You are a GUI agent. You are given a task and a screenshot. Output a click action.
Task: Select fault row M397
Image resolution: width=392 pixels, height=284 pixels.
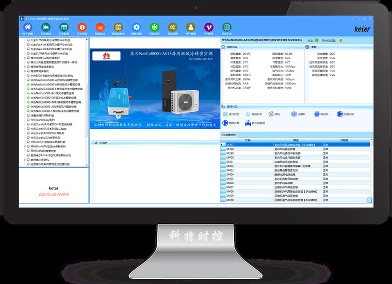point(295,145)
